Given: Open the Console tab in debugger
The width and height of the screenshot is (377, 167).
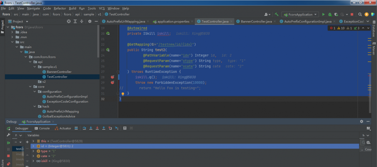Looking at the screenshot, I should 42,128.
